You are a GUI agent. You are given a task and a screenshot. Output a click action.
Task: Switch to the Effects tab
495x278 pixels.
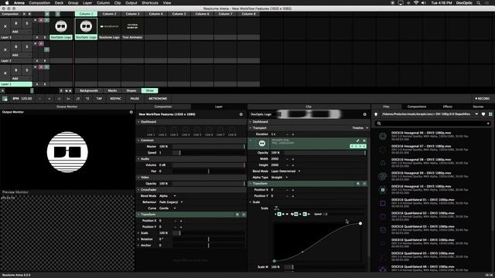[447, 107]
